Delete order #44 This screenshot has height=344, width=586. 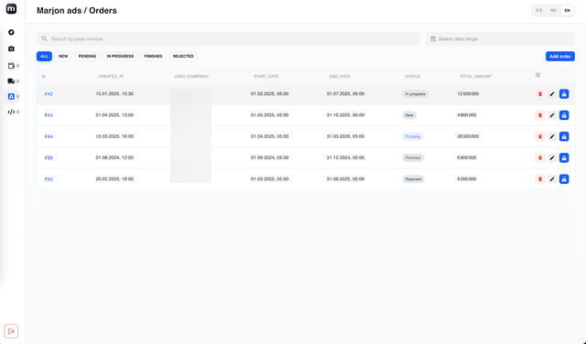click(x=540, y=136)
